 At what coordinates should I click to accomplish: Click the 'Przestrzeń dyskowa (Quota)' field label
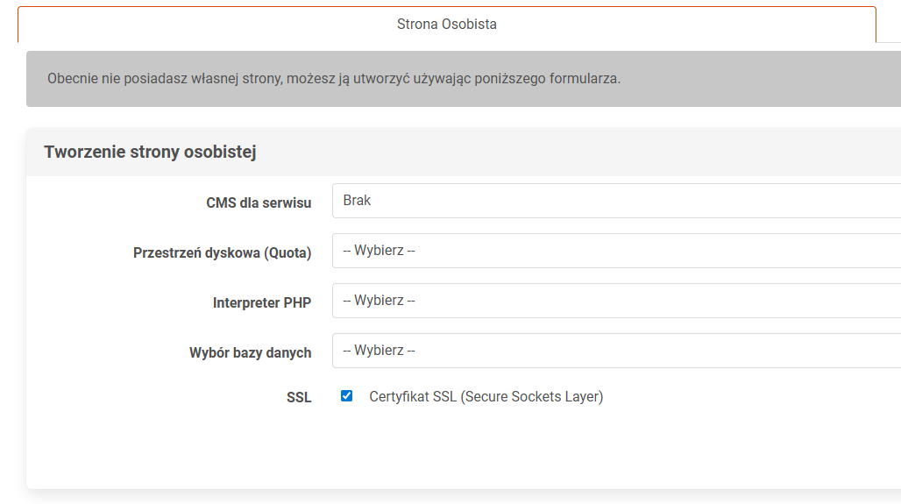coord(222,252)
